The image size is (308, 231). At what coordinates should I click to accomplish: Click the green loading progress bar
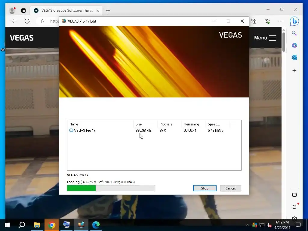[111, 188]
